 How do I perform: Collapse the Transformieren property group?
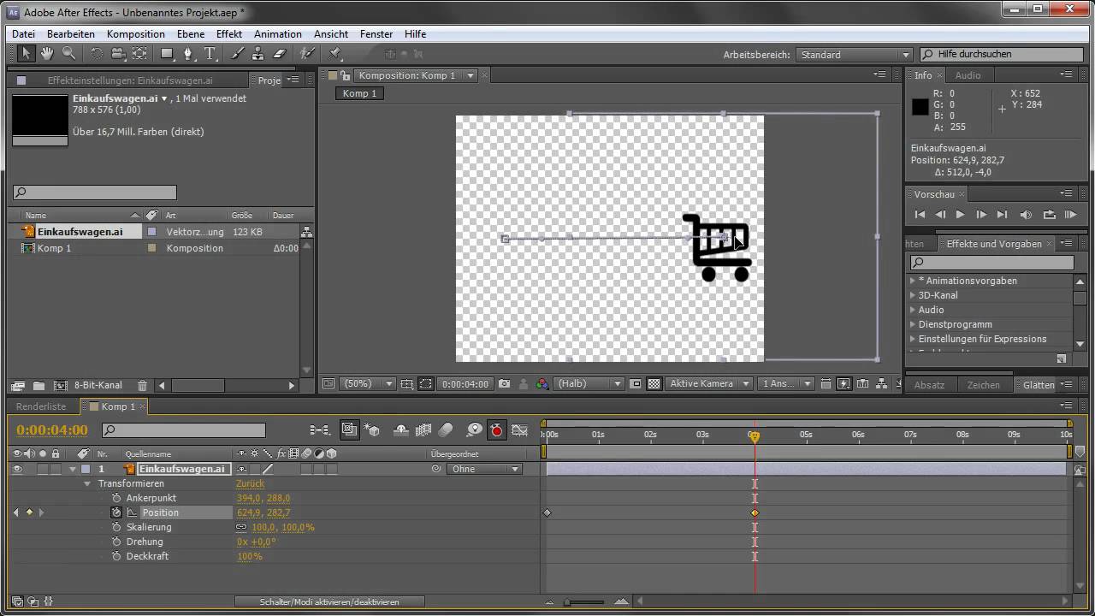pos(87,483)
